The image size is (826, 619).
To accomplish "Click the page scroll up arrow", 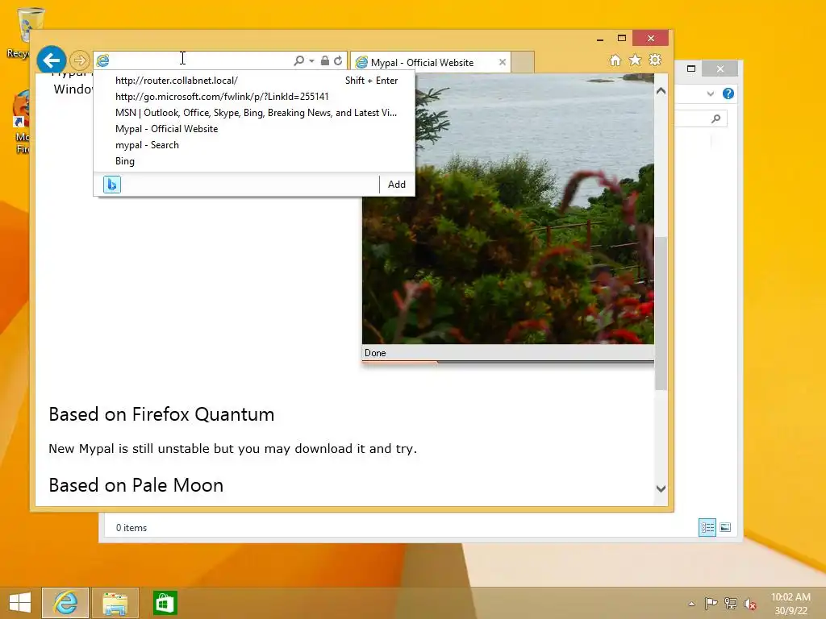I will [x=661, y=91].
